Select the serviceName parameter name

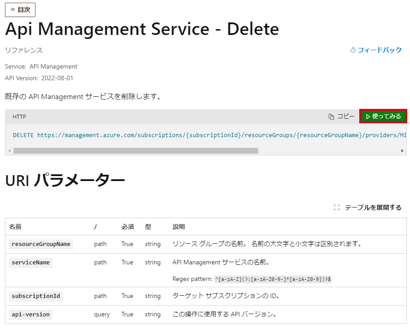[31, 263]
